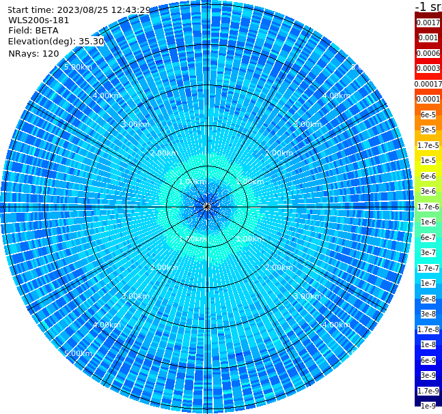This screenshot has width=442, height=414.
Task: Select the WLS200s-181 instrument label
Action: [x=39, y=20]
